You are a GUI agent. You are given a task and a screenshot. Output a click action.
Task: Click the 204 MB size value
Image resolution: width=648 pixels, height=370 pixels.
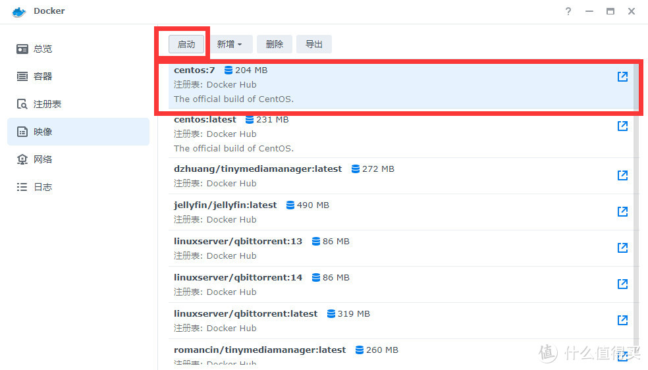pyautogui.click(x=252, y=70)
